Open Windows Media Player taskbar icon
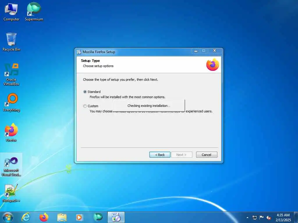 [80, 217]
